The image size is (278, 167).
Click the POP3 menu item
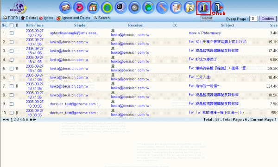click(10, 18)
